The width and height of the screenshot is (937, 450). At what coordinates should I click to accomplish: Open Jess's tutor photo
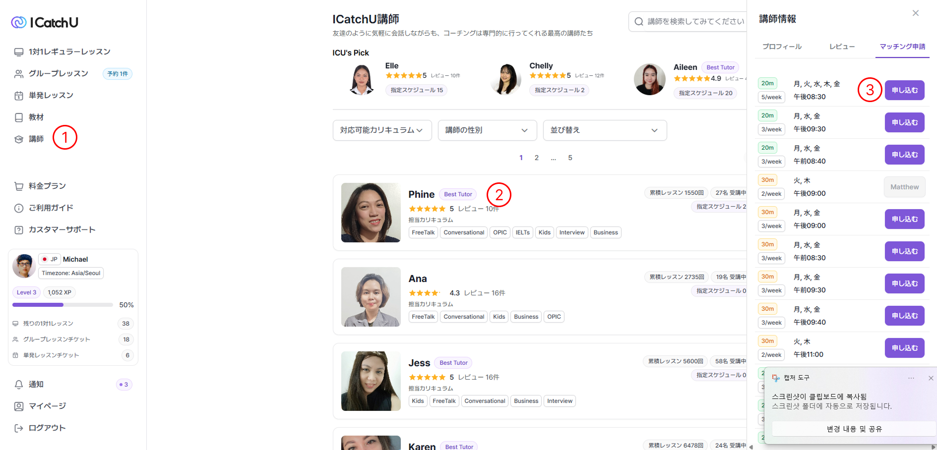(371, 381)
